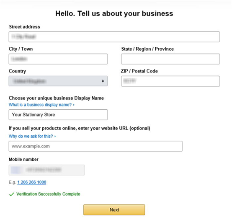
Task: Click the State / Region / Province field
Action: pyautogui.click(x=170, y=59)
